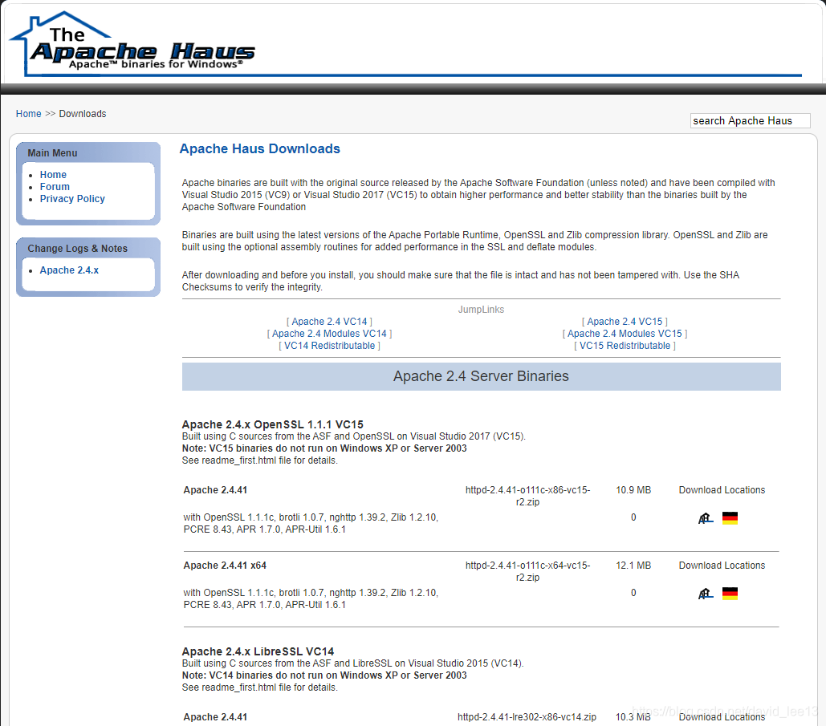
Task: Open Privacy Policy in the Main Menu
Action: click(72, 198)
